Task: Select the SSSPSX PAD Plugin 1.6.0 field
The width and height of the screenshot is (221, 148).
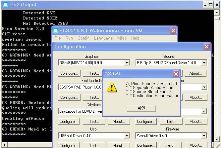Action: 80,87
